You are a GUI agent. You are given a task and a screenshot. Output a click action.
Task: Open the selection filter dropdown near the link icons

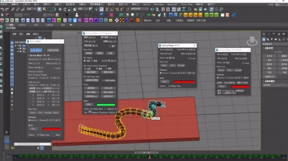click(32, 9)
